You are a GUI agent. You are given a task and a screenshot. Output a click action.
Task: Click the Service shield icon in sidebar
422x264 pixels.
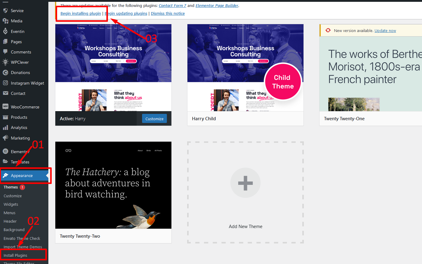(x=5, y=11)
